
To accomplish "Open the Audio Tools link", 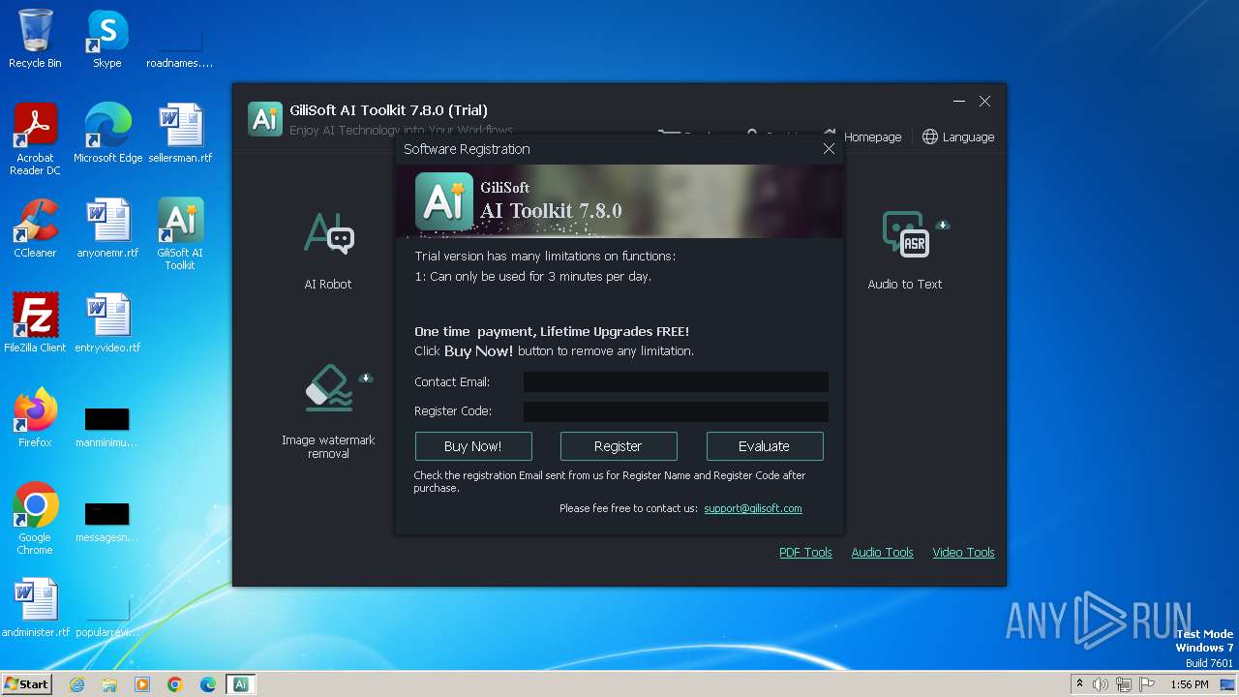I will [882, 553].
